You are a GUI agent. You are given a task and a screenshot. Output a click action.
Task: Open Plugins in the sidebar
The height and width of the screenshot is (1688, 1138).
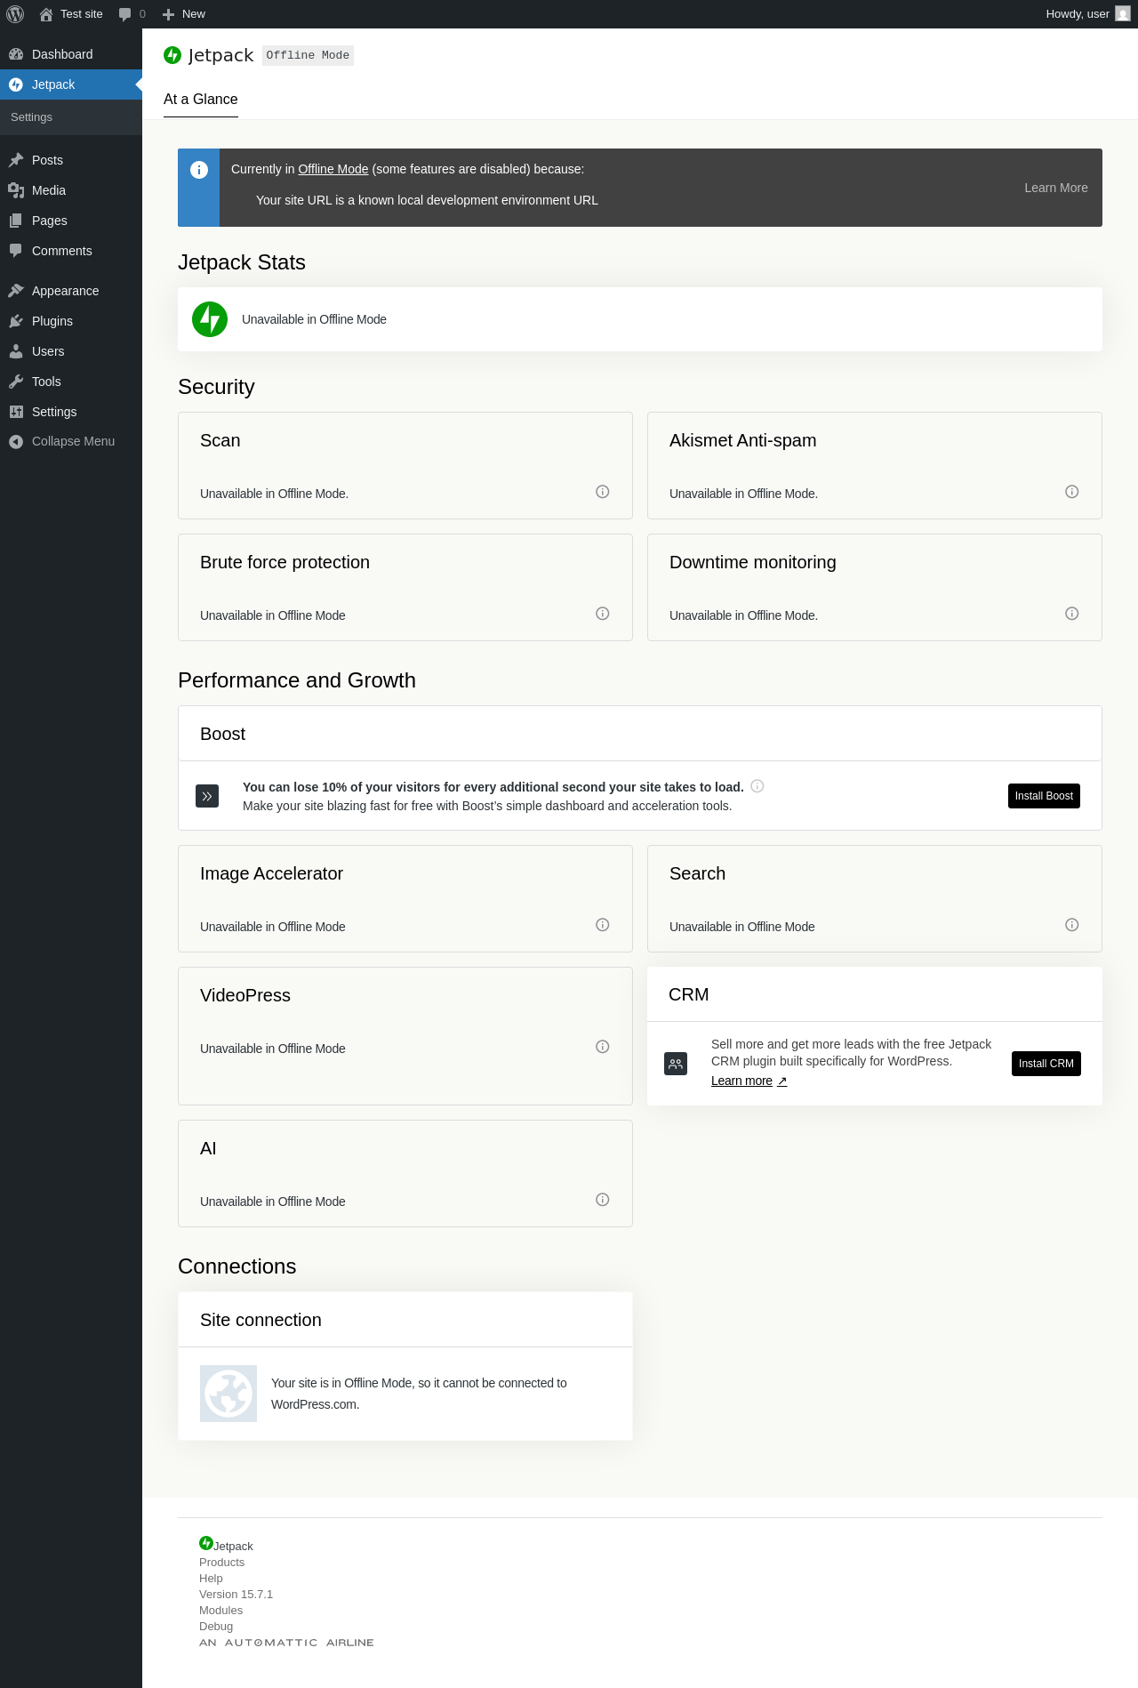(52, 321)
